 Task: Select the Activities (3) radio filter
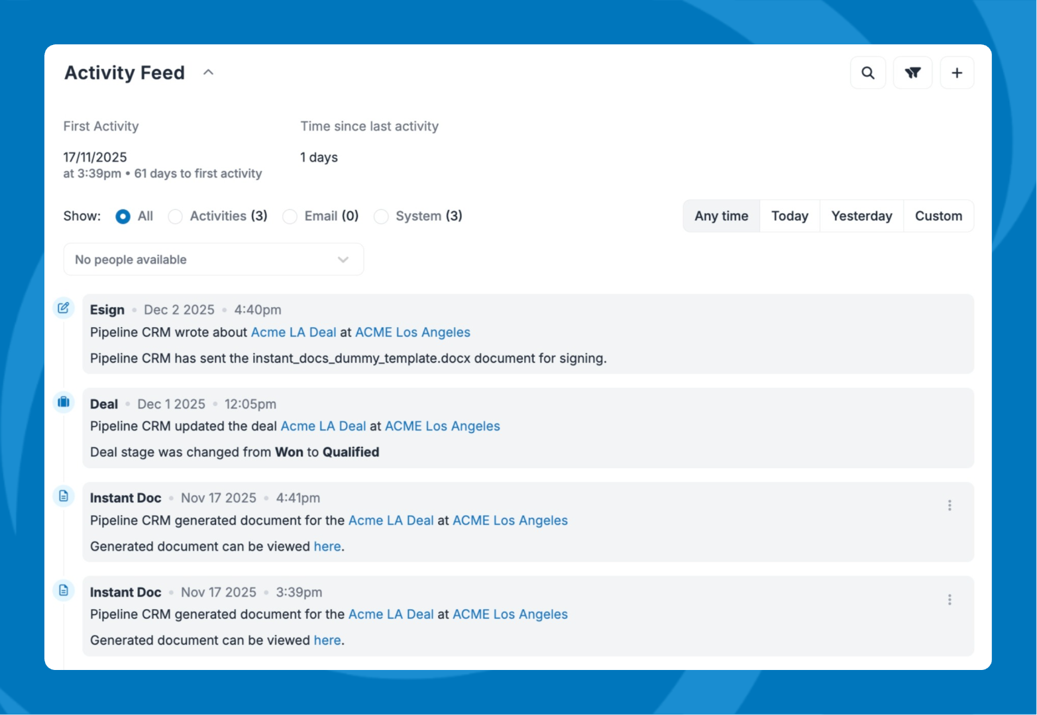(175, 216)
